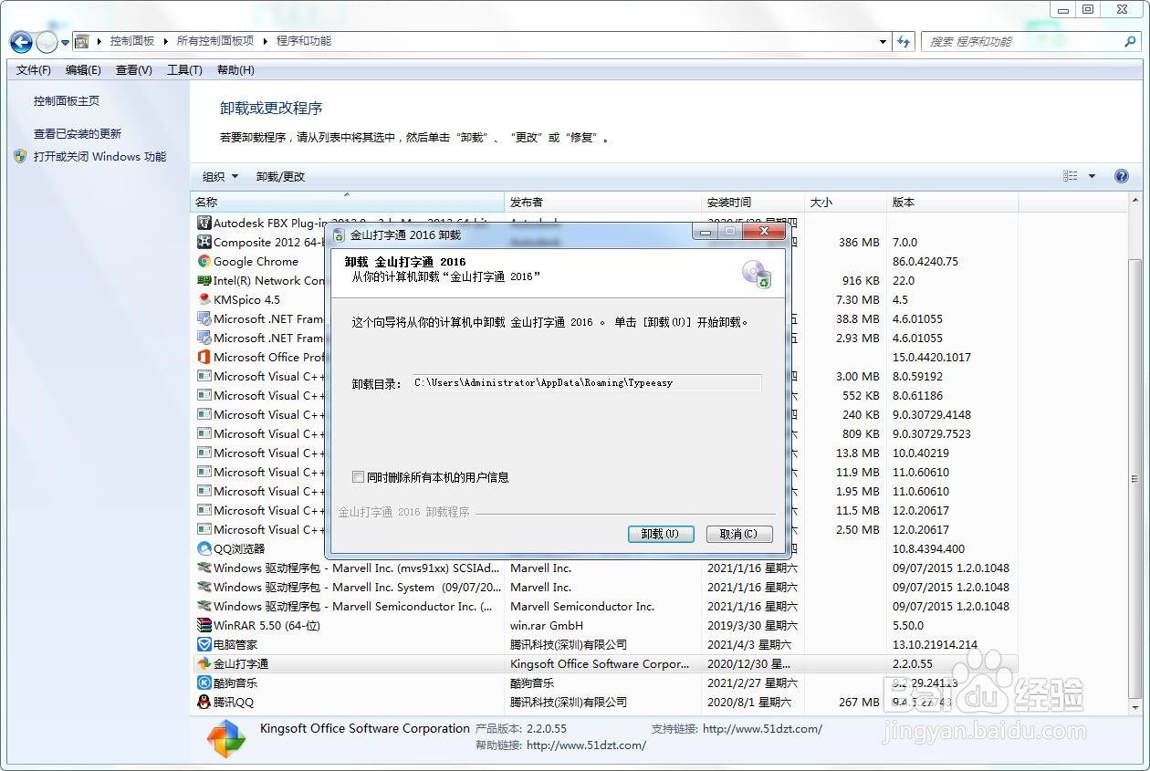Viewport: 1150px width, 771px height.
Task: Click the Kingsoft logo in details pane
Action: coord(225,738)
